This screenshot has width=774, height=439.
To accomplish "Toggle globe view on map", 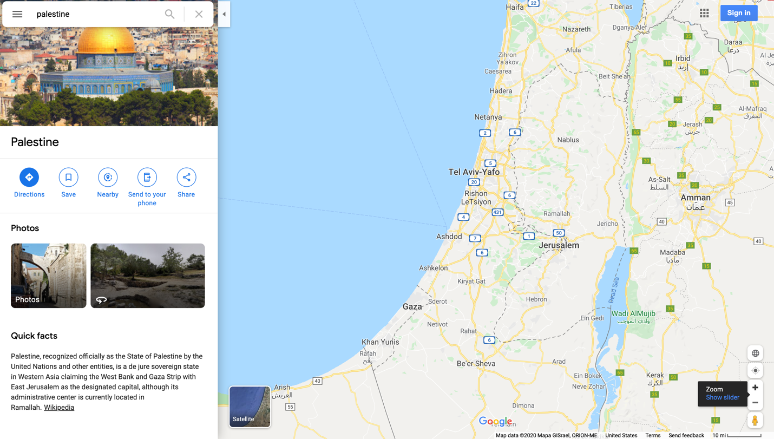I will pyautogui.click(x=755, y=353).
